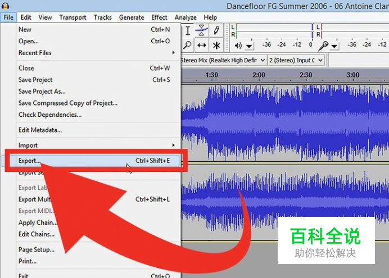Screen dimensions: 389x278
Task: Click inside the upper waveform channel
Action: [x=285, y=123]
